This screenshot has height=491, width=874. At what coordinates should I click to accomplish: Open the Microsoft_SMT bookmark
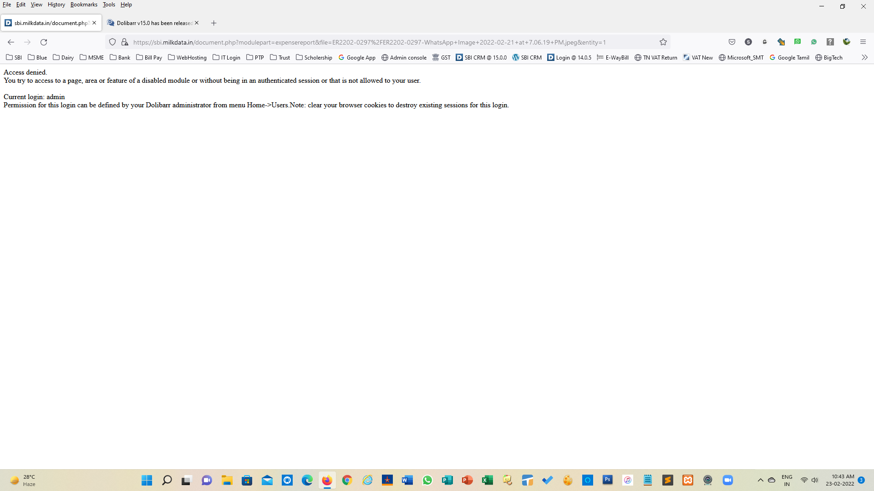point(741,57)
